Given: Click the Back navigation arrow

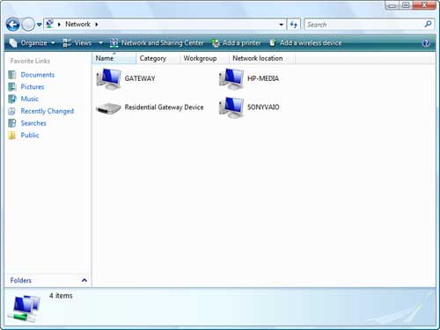Looking at the screenshot, I should (x=13, y=25).
